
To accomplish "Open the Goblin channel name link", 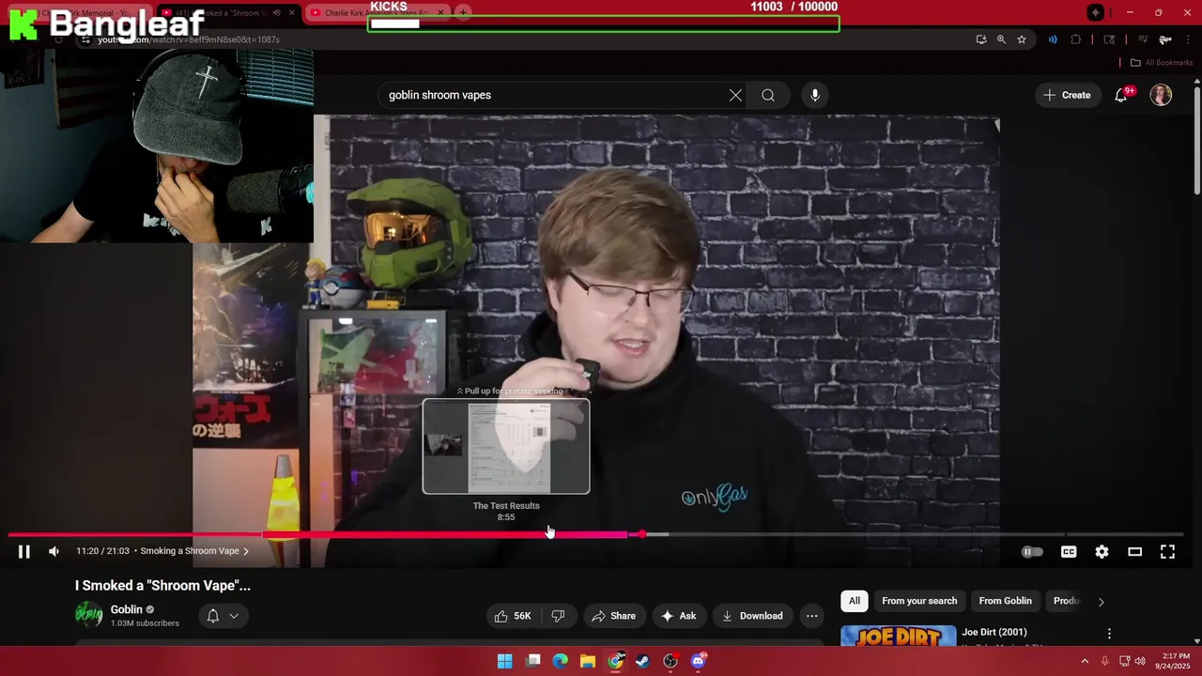I will tap(127, 609).
